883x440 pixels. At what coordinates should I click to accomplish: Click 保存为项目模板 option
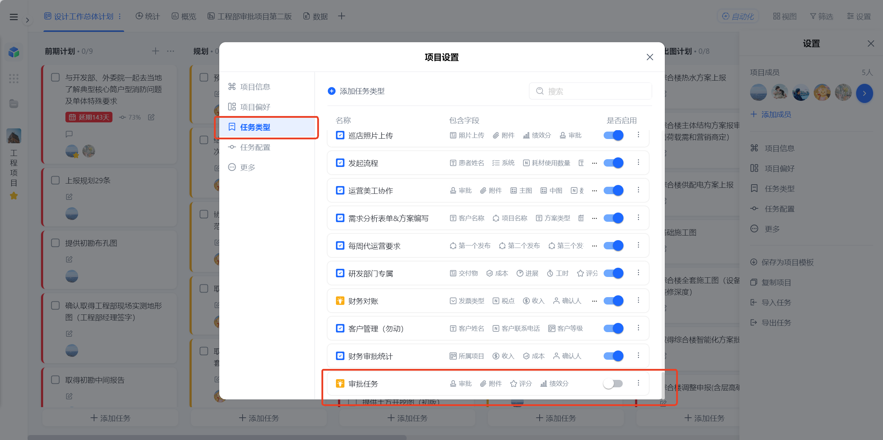(782, 262)
